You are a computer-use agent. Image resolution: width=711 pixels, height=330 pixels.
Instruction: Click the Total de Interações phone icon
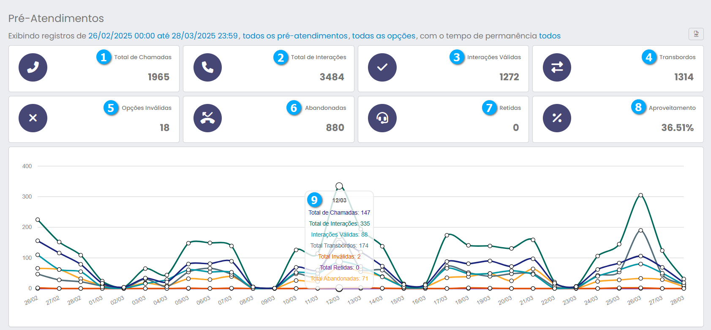coord(207,68)
